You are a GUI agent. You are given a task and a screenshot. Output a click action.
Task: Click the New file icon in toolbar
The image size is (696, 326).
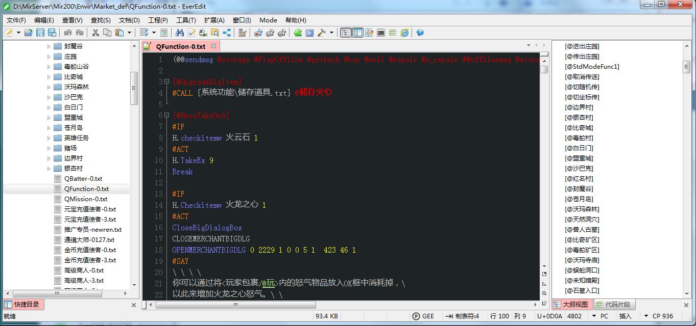pos(9,33)
